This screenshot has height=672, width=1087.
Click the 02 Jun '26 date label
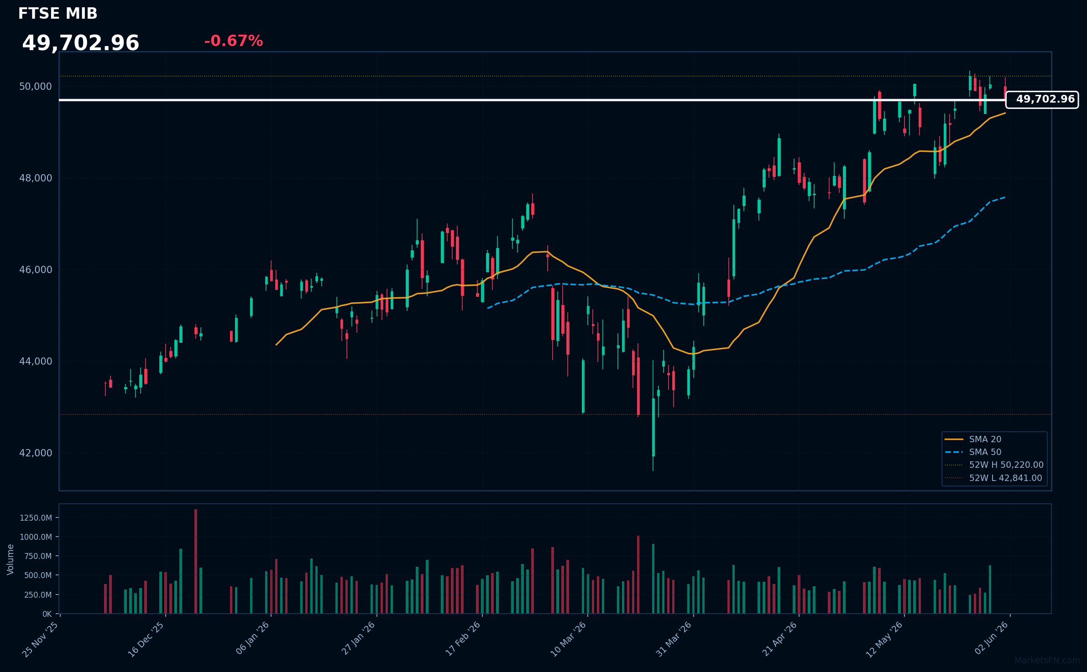coord(991,639)
